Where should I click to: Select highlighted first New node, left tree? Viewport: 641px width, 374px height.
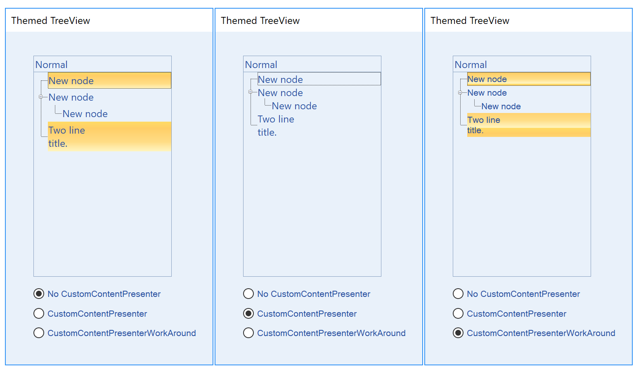[x=109, y=80]
